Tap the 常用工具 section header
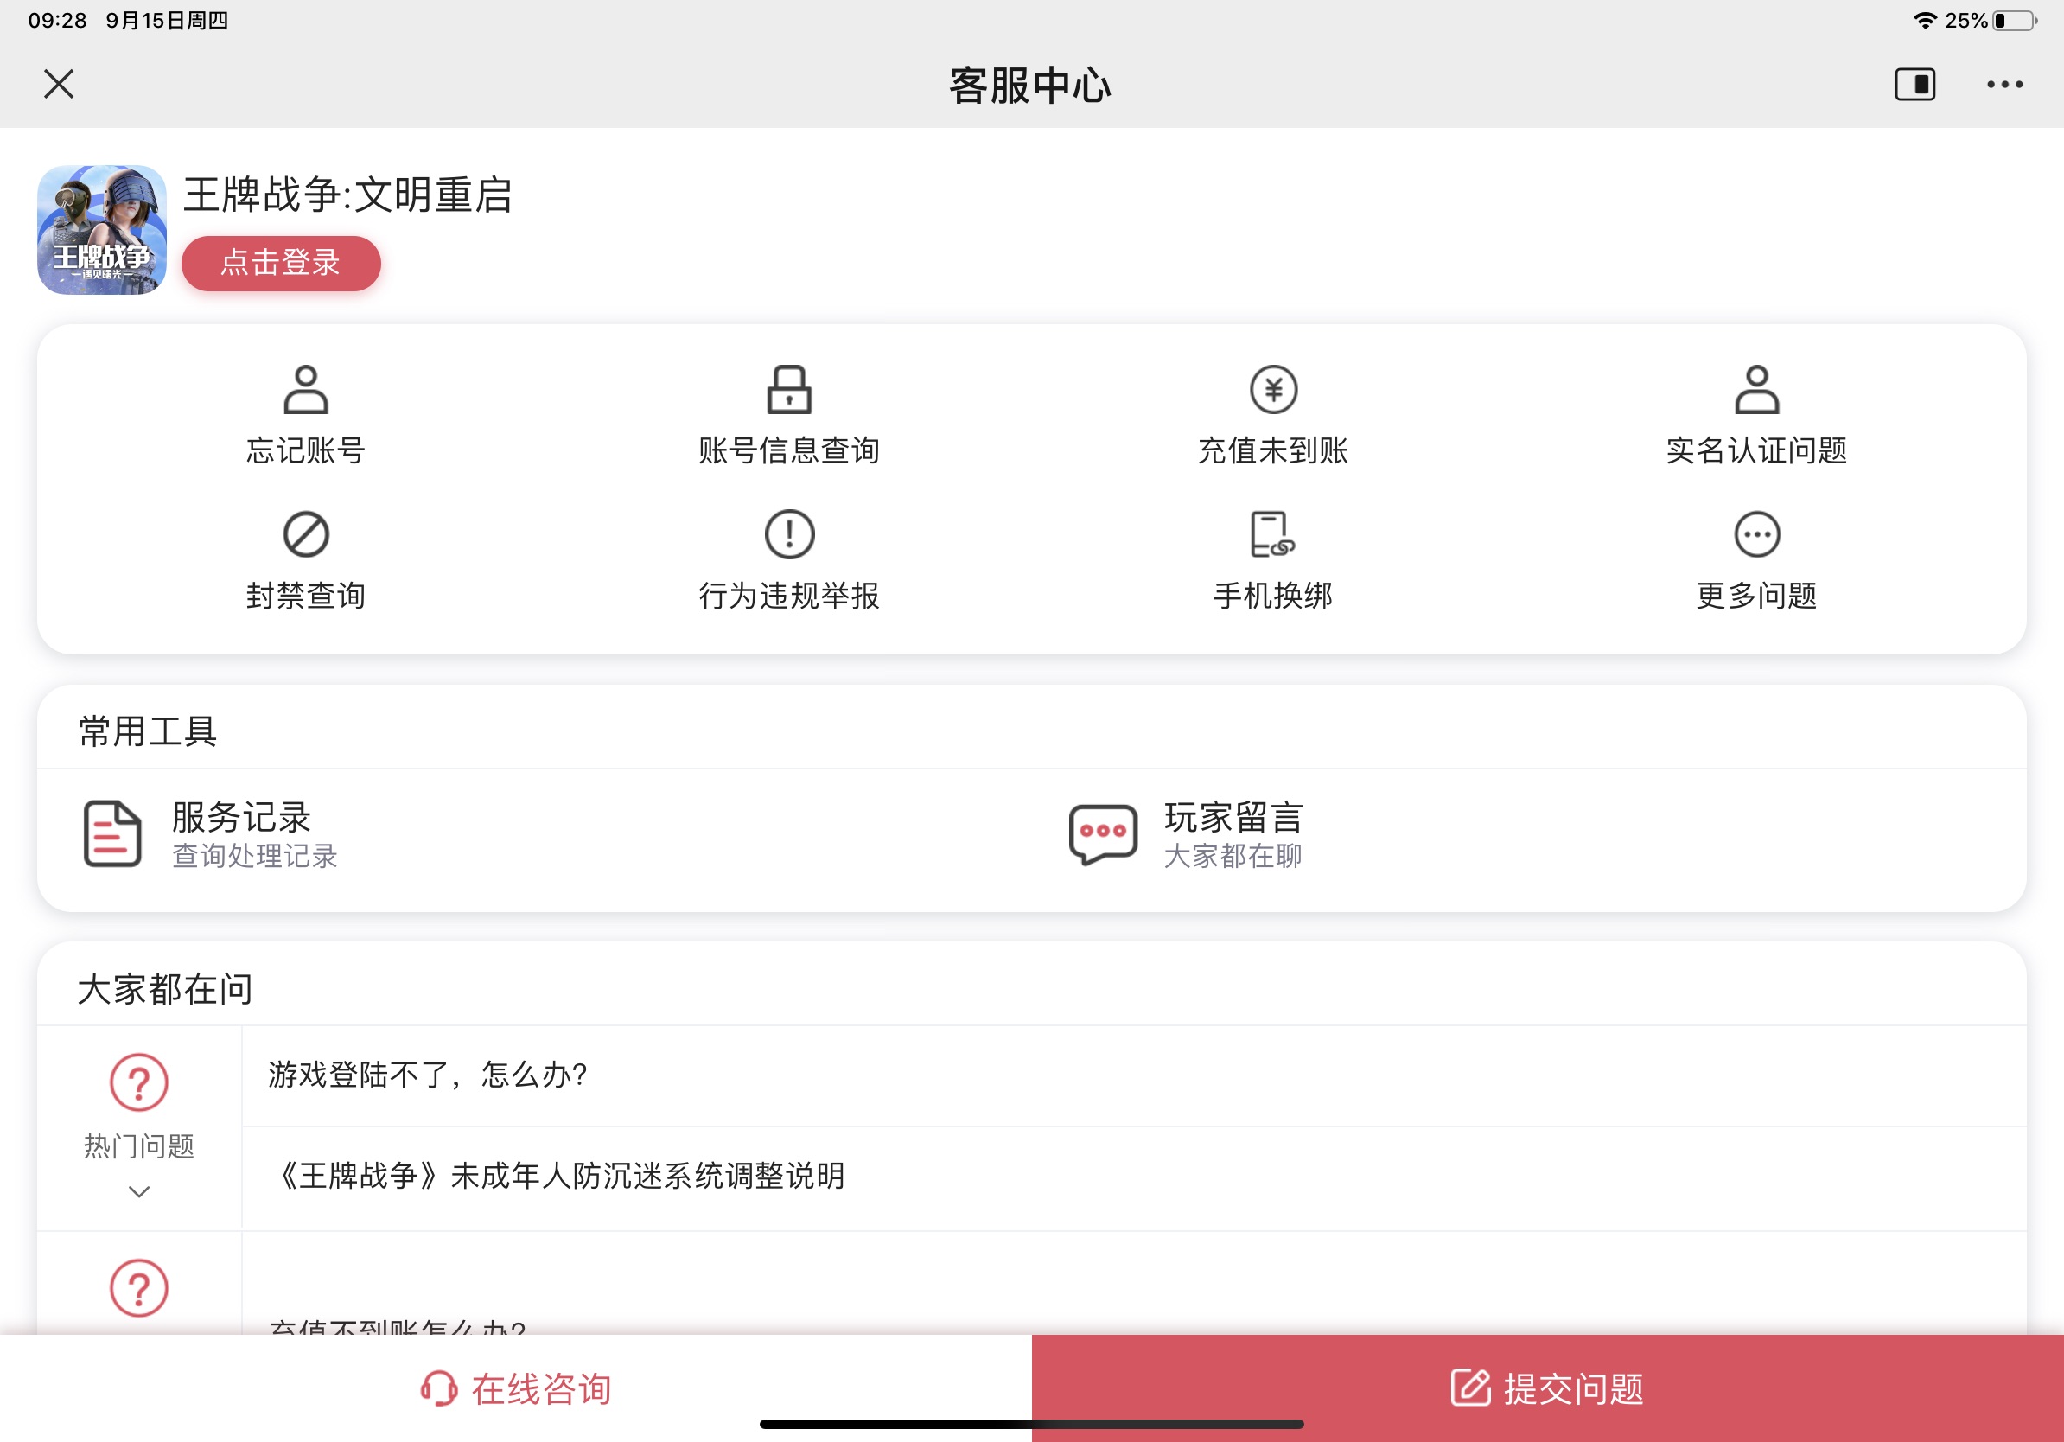 148,731
